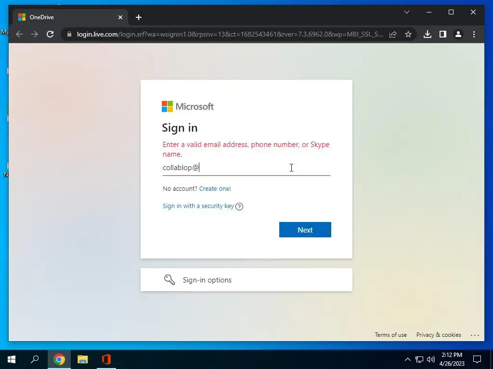Click the Terms of use link
Viewport: 493px width, 369px height.
tap(390, 335)
